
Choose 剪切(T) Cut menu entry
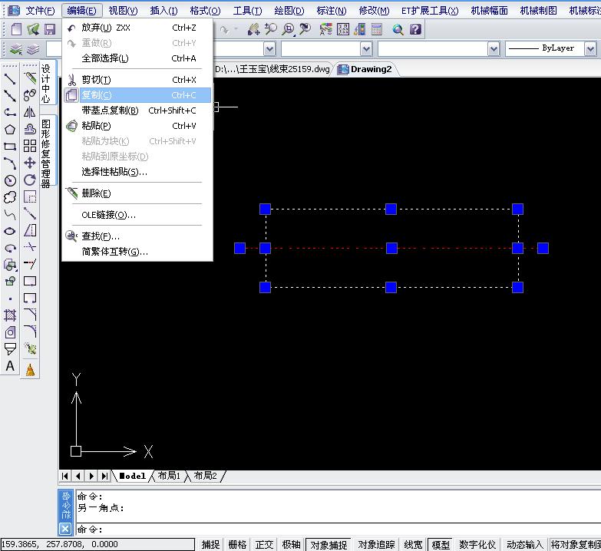(x=137, y=80)
